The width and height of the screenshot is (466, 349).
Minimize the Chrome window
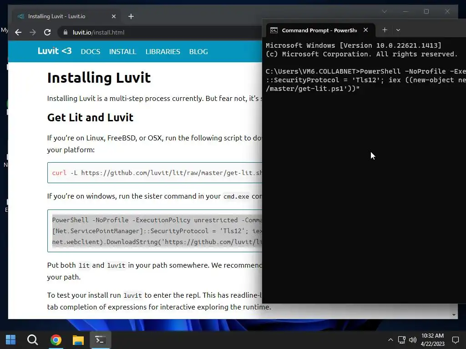coord(405,11)
